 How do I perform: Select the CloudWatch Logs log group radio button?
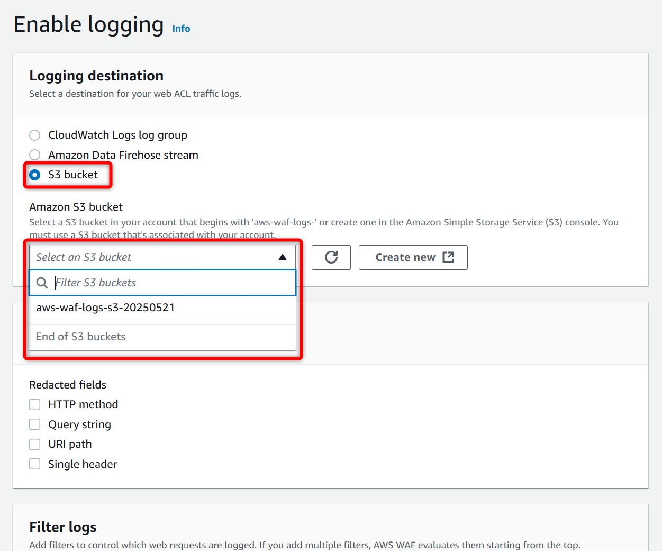[35, 135]
